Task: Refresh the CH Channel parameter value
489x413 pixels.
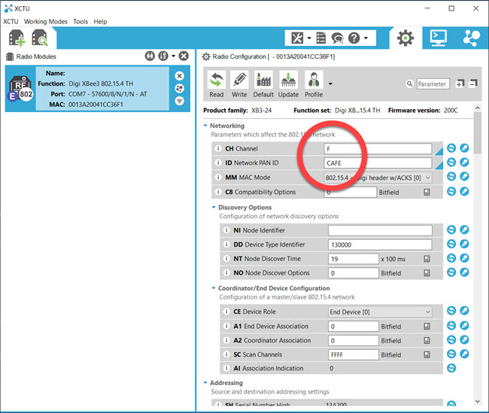Action: pos(451,149)
